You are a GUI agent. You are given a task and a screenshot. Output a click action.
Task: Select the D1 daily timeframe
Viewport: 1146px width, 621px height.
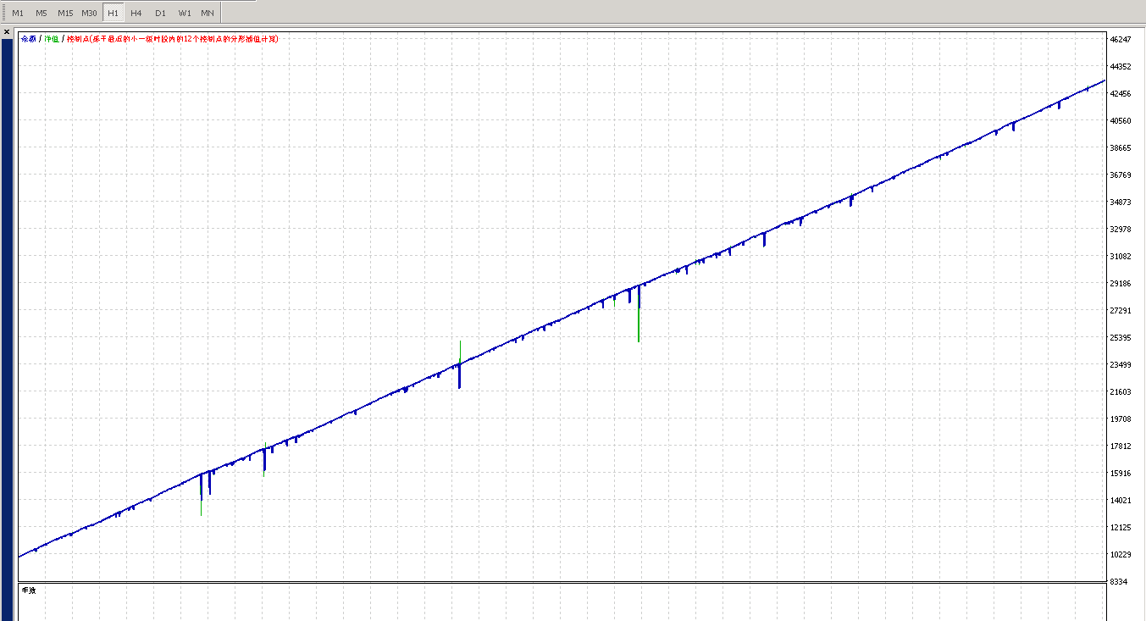click(x=160, y=13)
